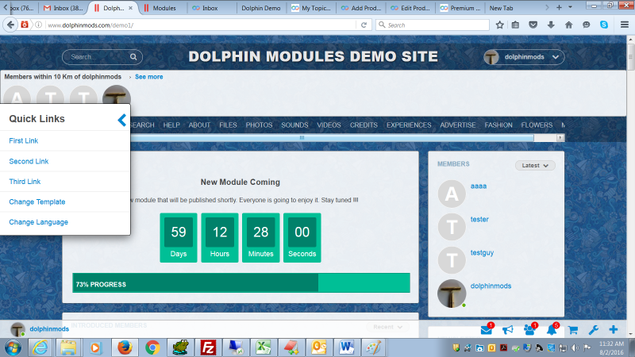
Task: Launch Internet Explorer from taskbar
Action: pos(40,347)
